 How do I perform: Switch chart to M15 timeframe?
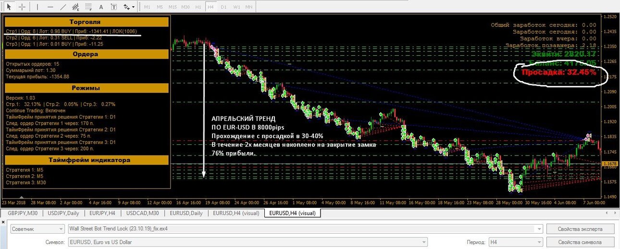point(173,7)
